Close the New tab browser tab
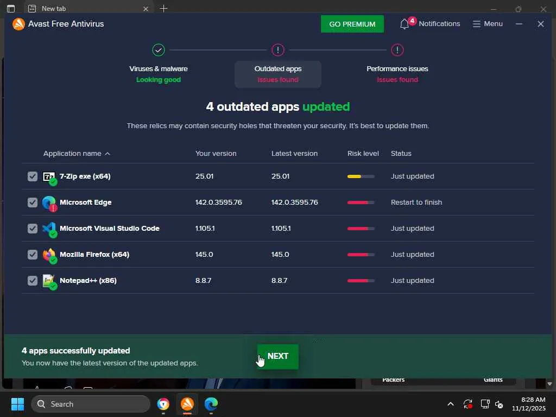556x417 pixels. pos(146,9)
